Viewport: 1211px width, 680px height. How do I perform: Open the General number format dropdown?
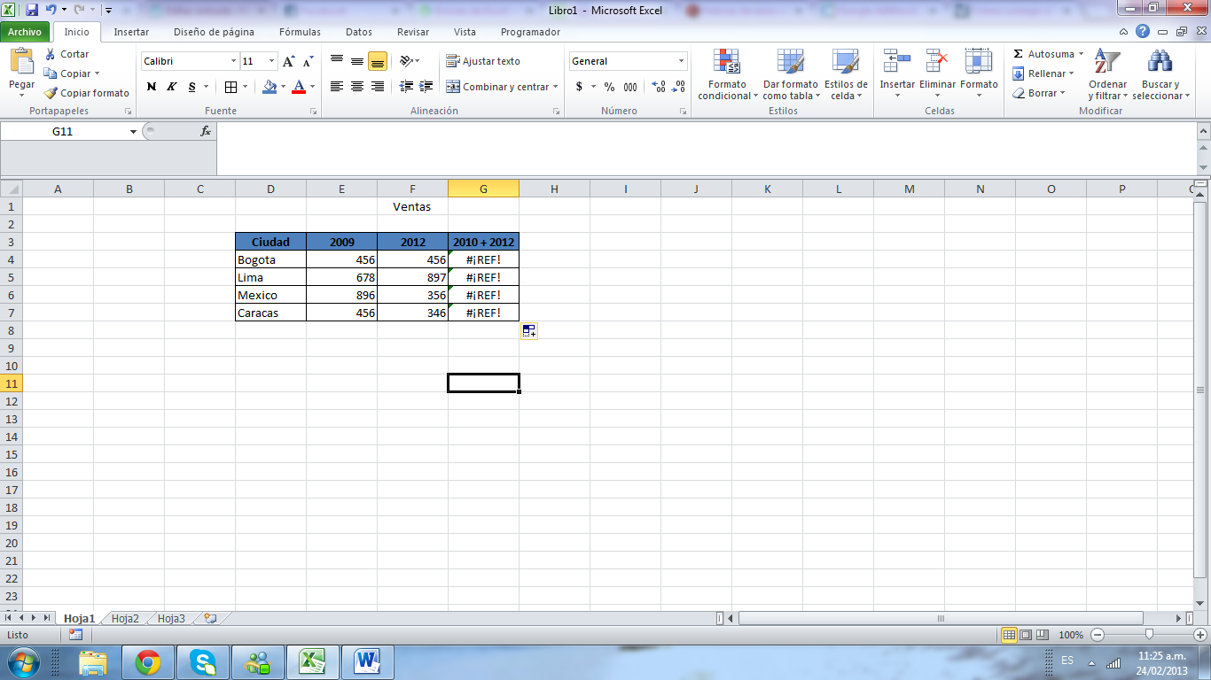pos(681,61)
